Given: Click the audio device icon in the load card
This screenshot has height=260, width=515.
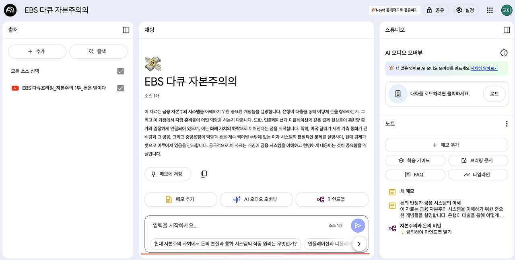Looking at the screenshot, I should coord(398,94).
